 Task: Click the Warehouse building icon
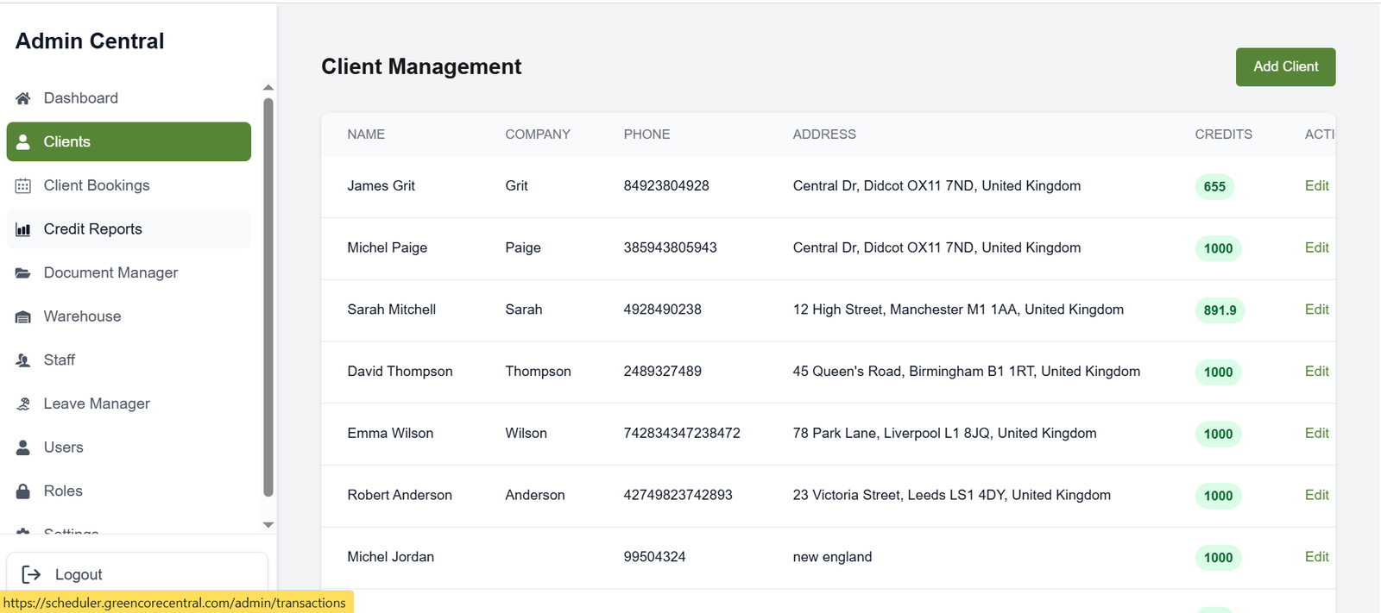(23, 317)
